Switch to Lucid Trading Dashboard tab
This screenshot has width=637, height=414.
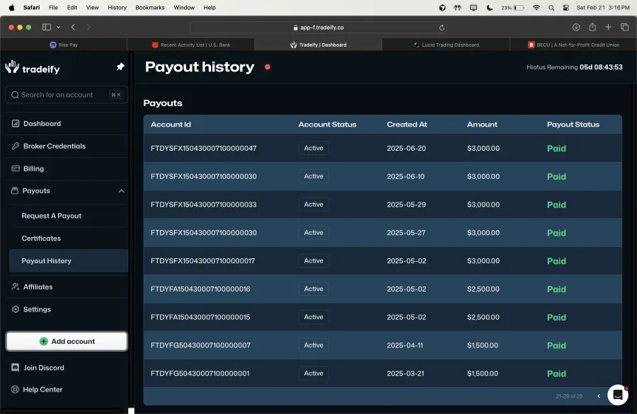pos(446,45)
